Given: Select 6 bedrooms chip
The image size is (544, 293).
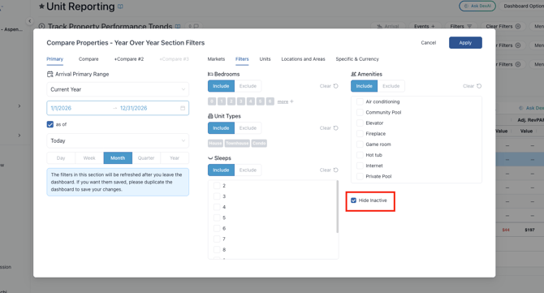Looking at the screenshot, I should tap(270, 101).
